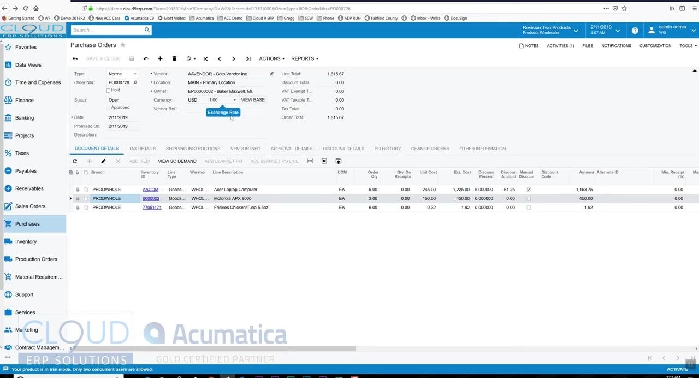Open the AACOM inventory ID link

(152, 190)
